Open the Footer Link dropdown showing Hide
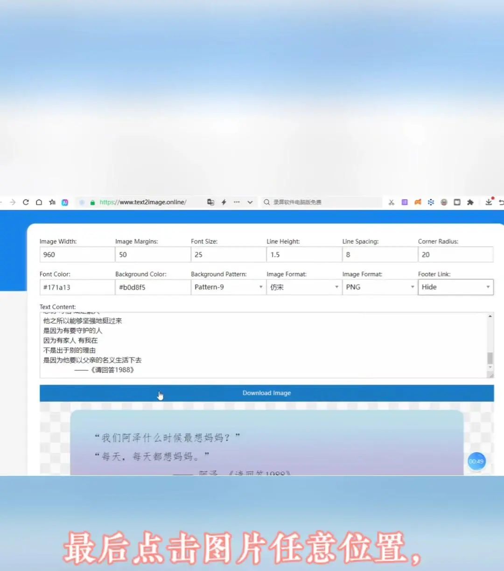This screenshot has height=571, width=504. (455, 287)
